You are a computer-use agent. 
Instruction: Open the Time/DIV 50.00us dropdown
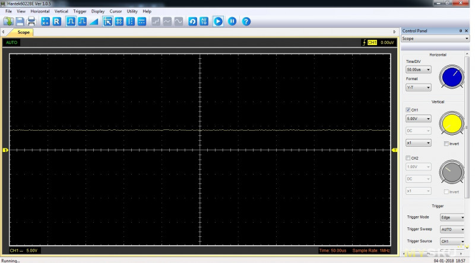click(419, 69)
